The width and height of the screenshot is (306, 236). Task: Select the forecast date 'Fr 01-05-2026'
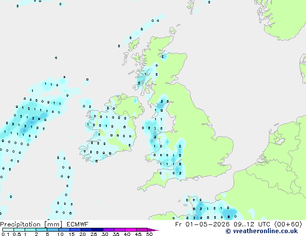click(202, 224)
